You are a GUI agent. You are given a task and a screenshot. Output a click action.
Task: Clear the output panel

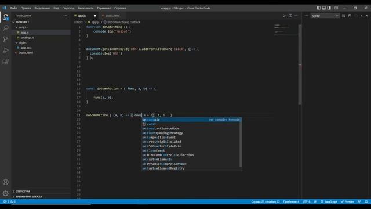tap(344, 16)
